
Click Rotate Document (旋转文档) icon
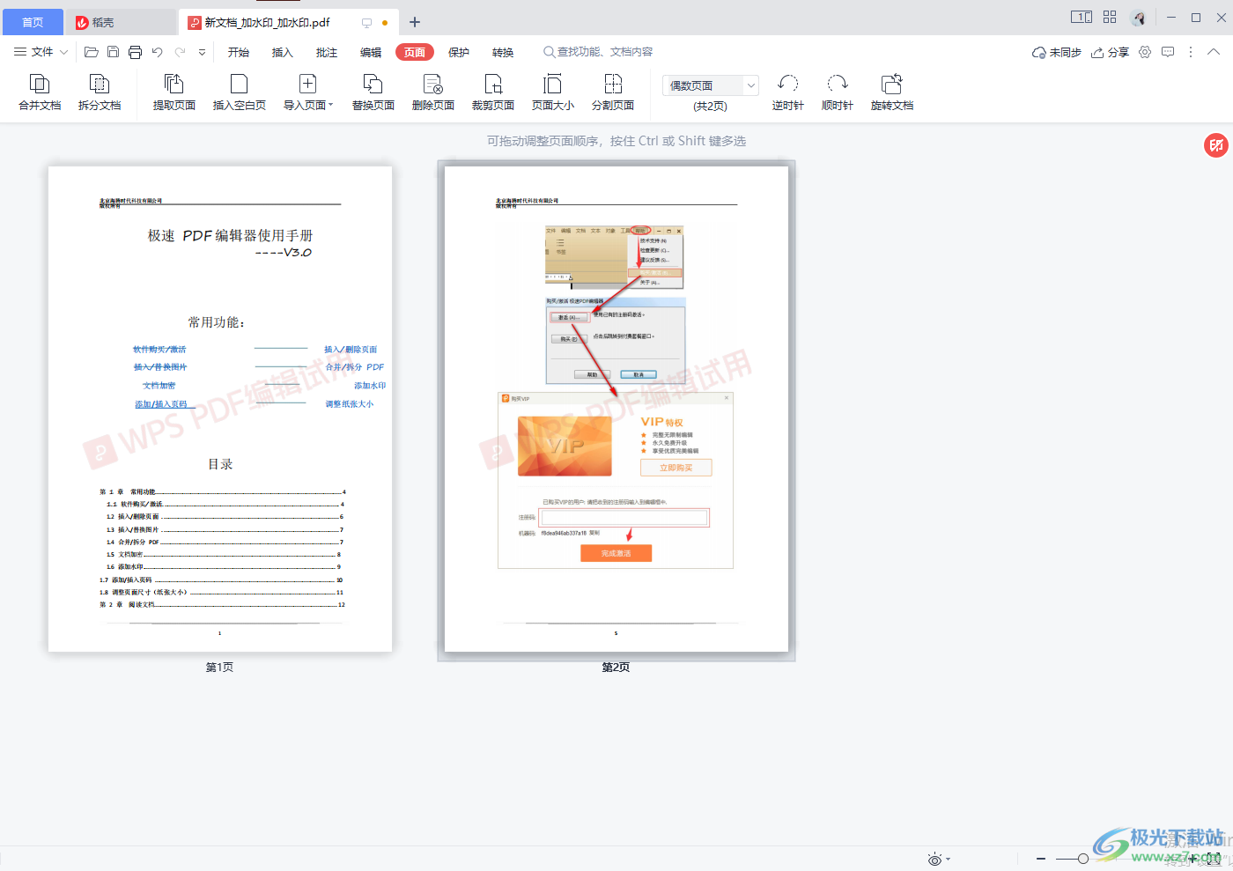(x=892, y=92)
